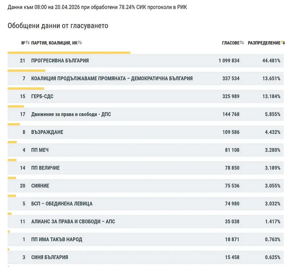Click sort arrows beside ПАРТИЯ, КОАЛИЦИЯ, ИК
Screen dimensions: 290x267
(x=80, y=43)
